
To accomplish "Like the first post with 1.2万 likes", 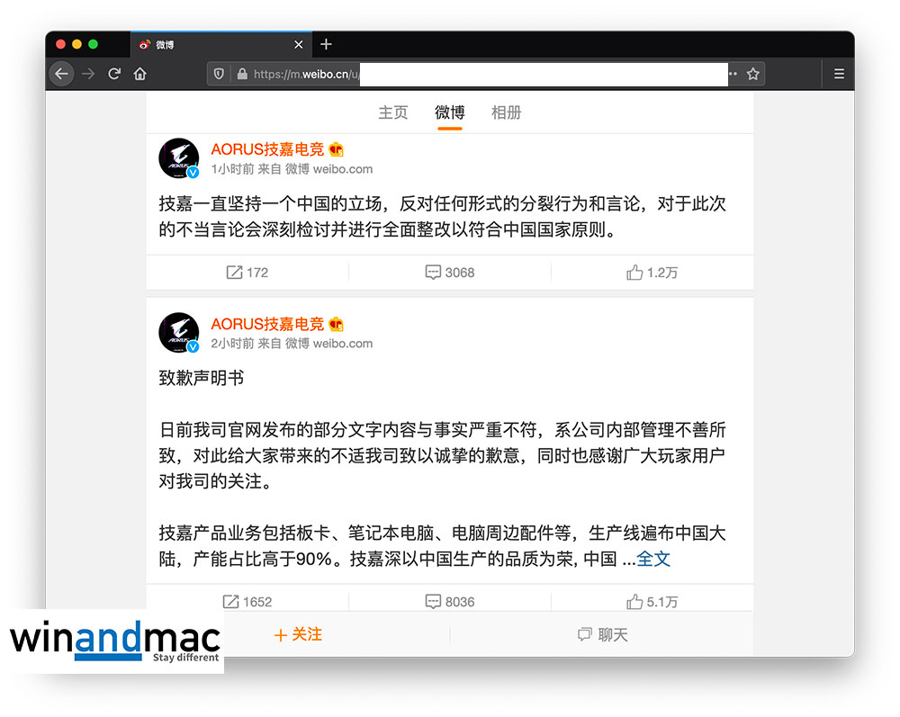I will [652, 273].
